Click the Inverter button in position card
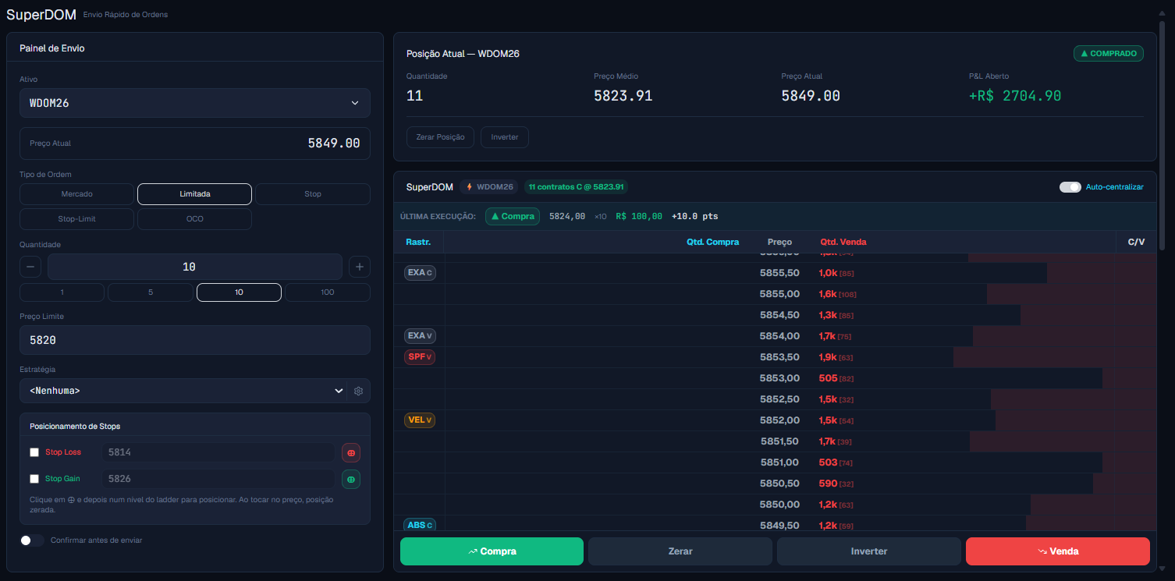Screen dimensions: 1175x581 505,137
